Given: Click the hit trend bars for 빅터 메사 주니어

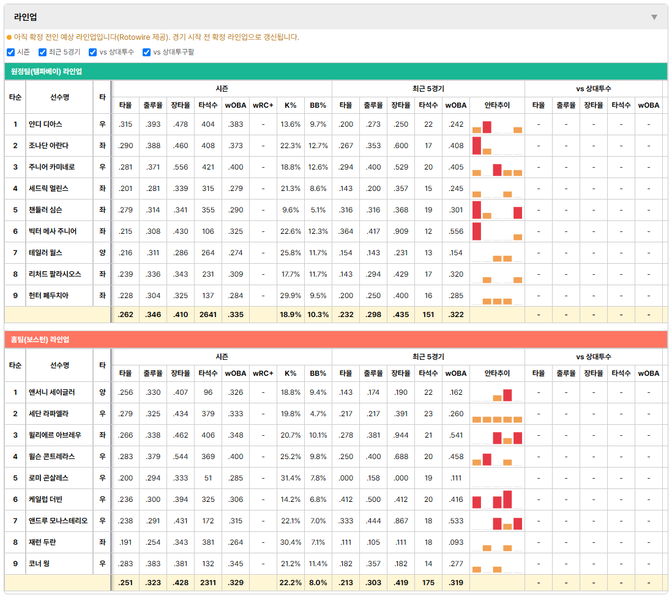Looking at the screenshot, I should point(497,231).
